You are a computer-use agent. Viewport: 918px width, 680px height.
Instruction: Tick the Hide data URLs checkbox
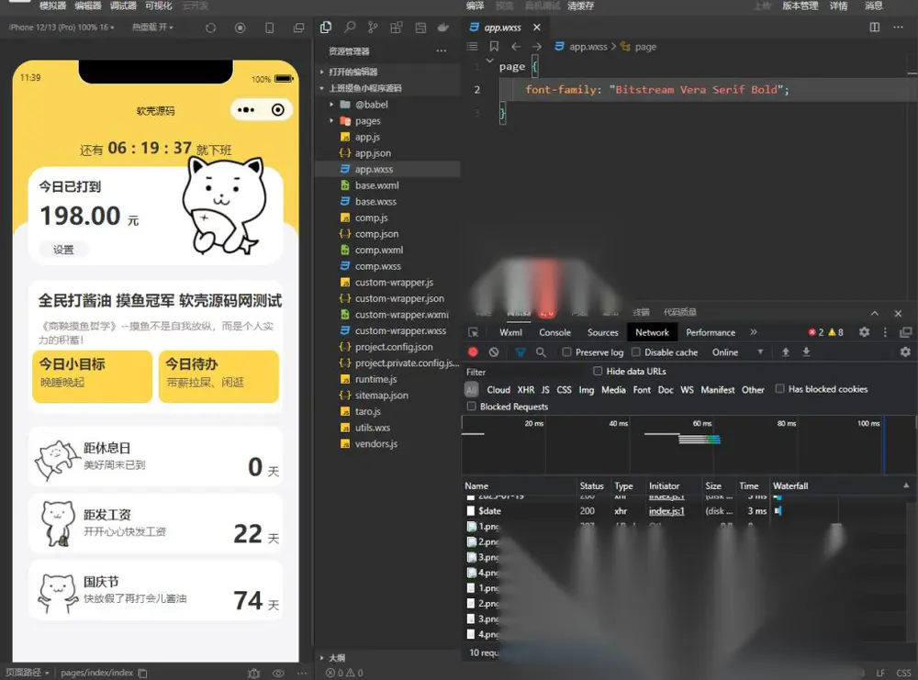tap(598, 371)
